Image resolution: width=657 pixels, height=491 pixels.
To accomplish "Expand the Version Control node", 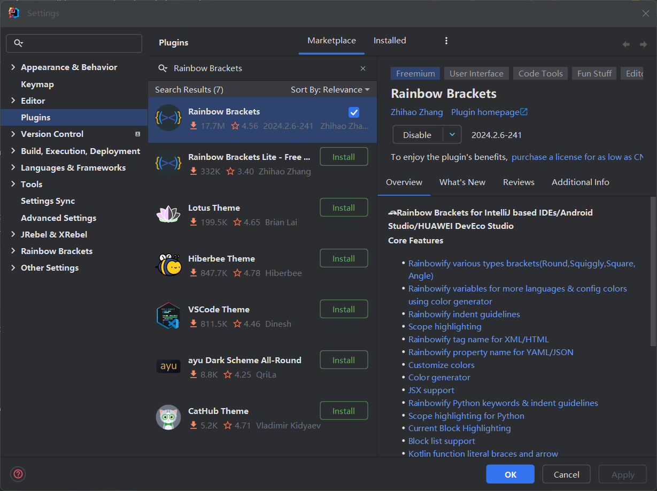I will click(x=13, y=134).
